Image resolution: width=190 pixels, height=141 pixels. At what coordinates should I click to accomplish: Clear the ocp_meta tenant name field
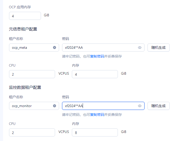pyautogui.click(x=55, y=48)
